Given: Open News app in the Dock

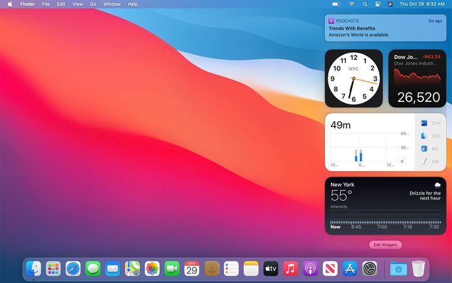Looking at the screenshot, I should click(330, 269).
